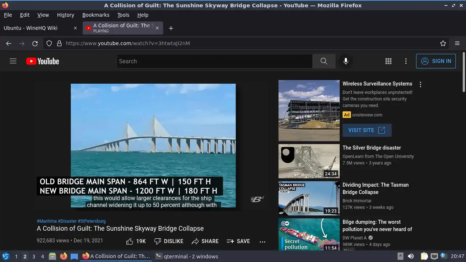466x262 pixels.
Task: Open the Bookmarks menu
Action: (x=96, y=15)
